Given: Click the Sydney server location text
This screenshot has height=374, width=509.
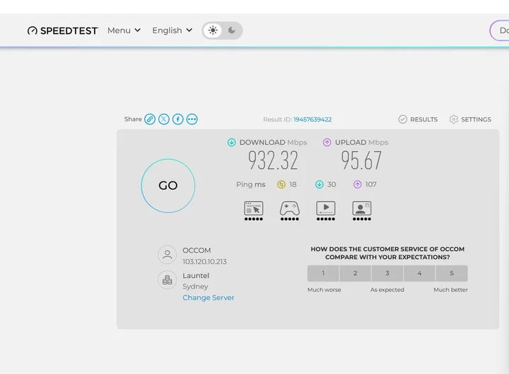Looking at the screenshot, I should 195,286.
